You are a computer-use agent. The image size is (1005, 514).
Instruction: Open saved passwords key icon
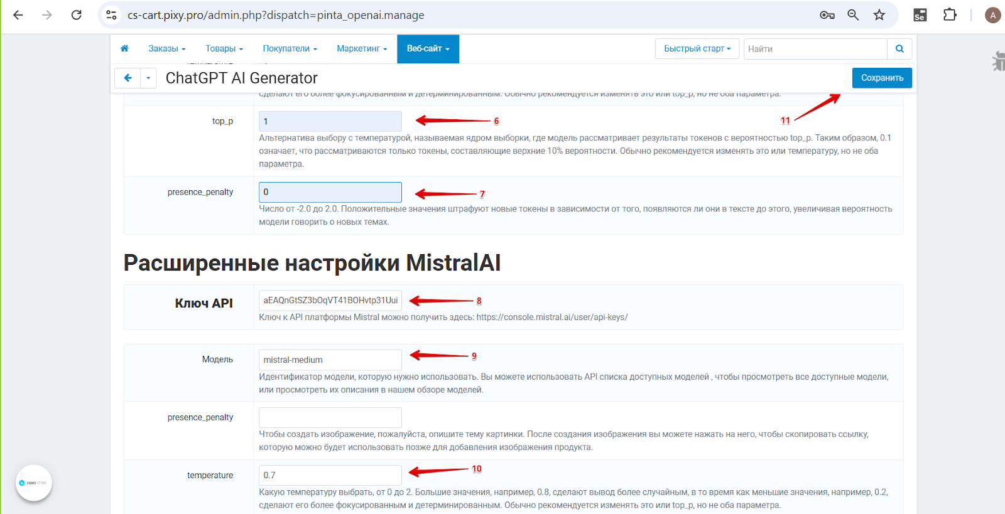[827, 15]
